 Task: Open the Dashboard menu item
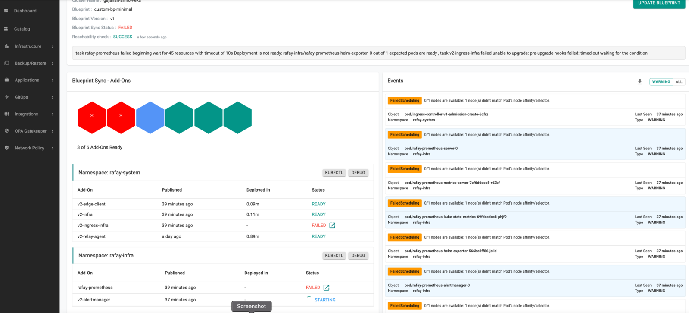point(25,11)
